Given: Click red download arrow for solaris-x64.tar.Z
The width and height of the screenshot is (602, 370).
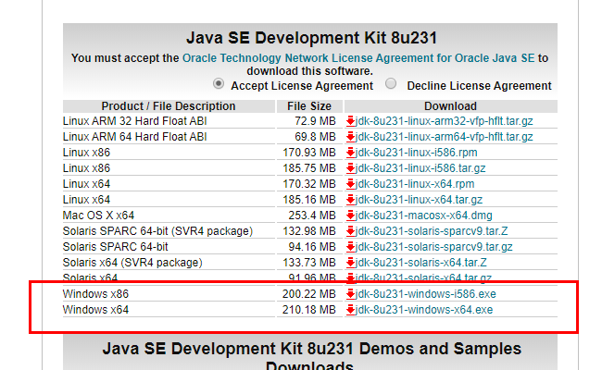Looking at the screenshot, I should (350, 263).
